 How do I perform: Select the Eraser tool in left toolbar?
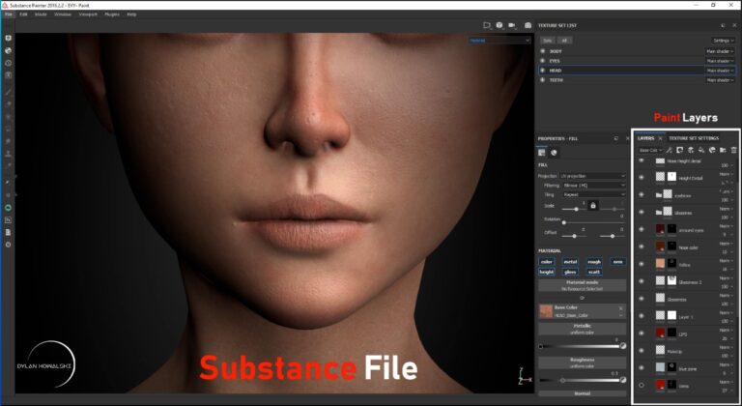pos(8,103)
